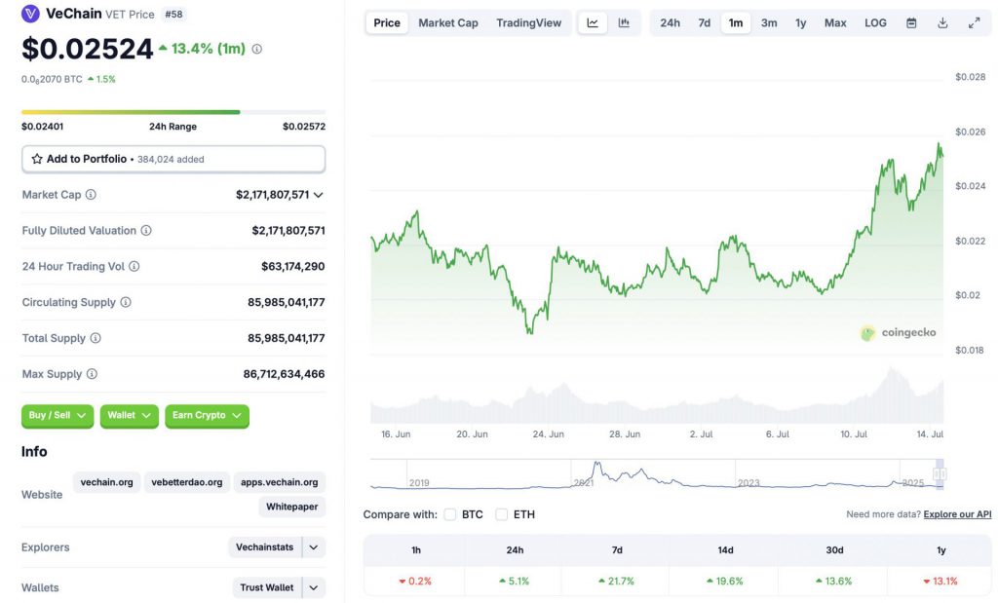The height and width of the screenshot is (603, 998).
Task: Open the Whitepaper link
Action: tap(292, 507)
